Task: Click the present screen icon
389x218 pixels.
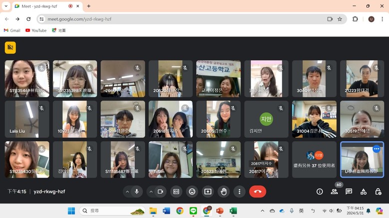Action: click(208, 192)
